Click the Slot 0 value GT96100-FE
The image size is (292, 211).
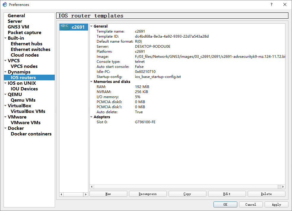(145, 122)
